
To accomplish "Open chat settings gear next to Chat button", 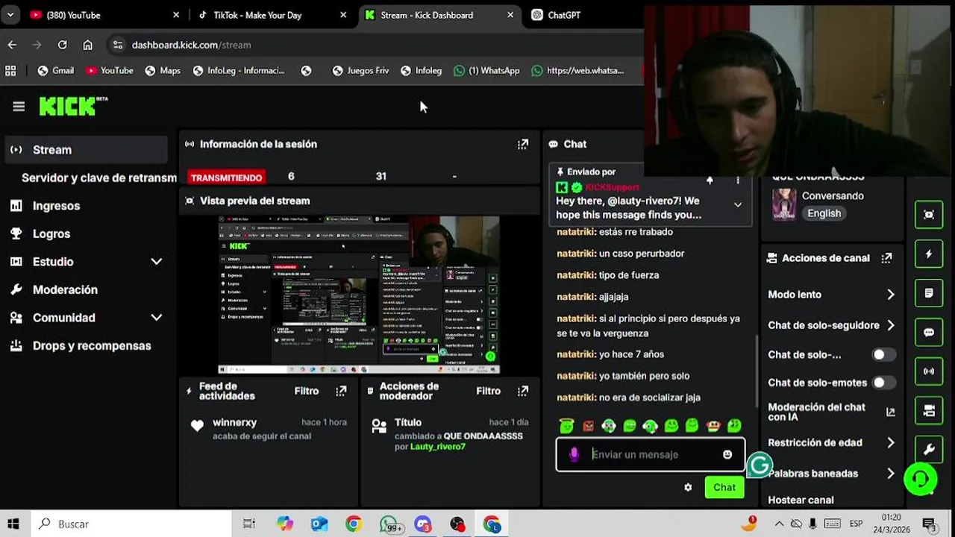I will point(688,487).
